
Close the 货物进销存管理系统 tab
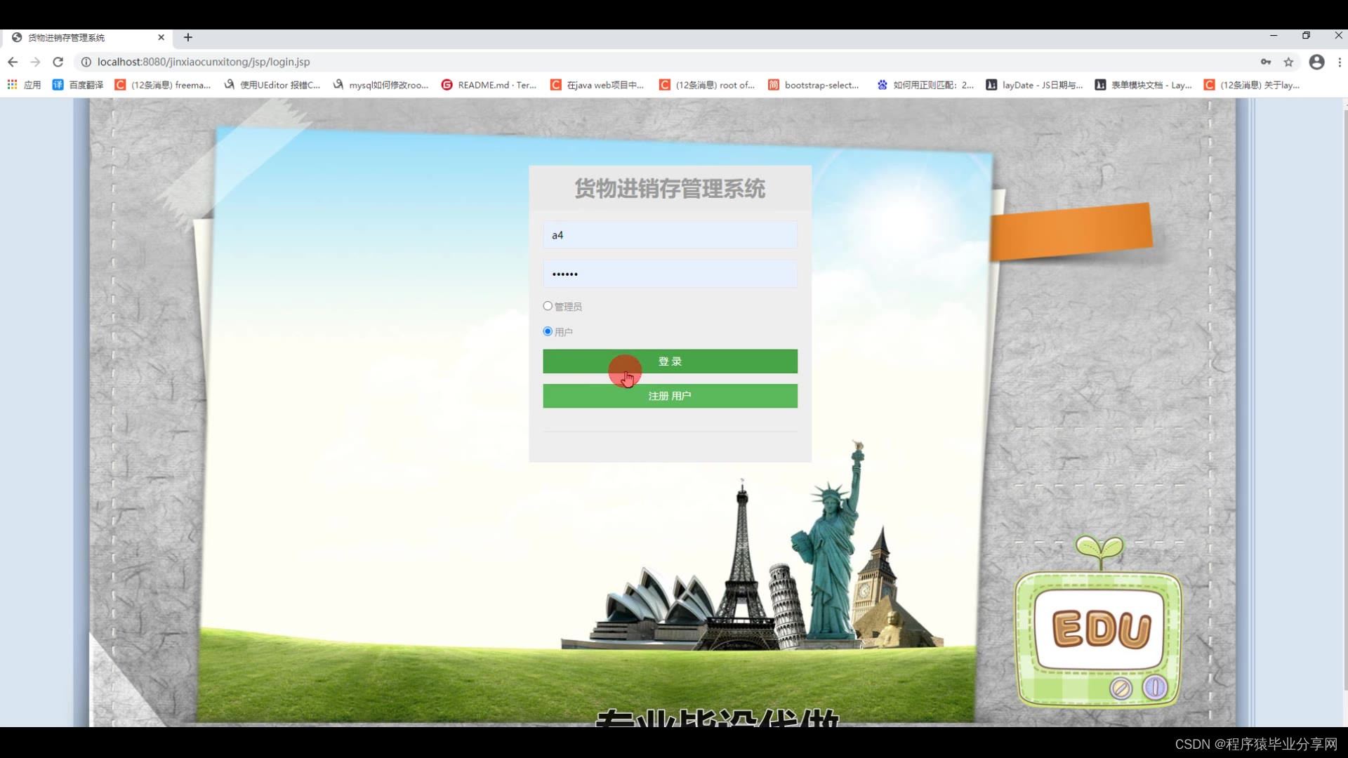point(161,37)
